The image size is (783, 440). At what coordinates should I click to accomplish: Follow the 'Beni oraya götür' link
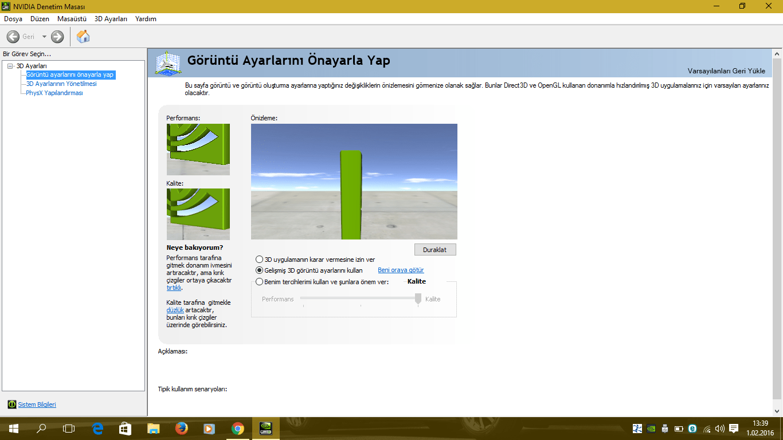[x=401, y=270]
